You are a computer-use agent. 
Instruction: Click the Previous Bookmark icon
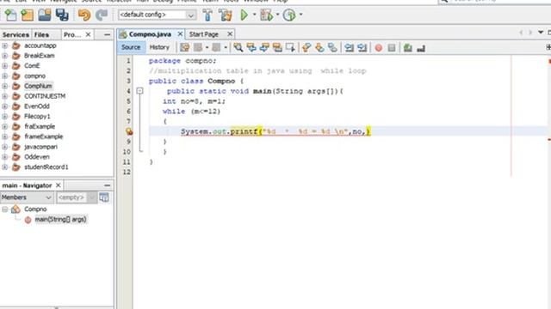pos(306,47)
